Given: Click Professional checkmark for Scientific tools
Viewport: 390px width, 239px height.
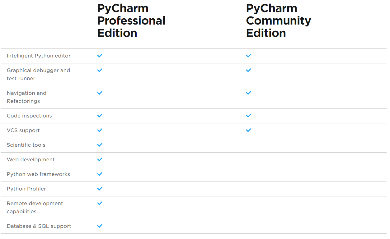Looking at the screenshot, I should click(100, 145).
